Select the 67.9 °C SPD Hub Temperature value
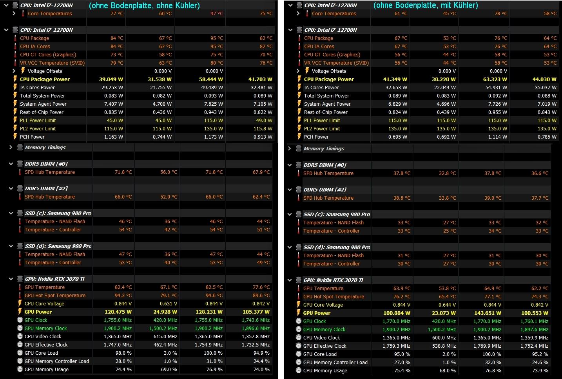 click(x=261, y=172)
